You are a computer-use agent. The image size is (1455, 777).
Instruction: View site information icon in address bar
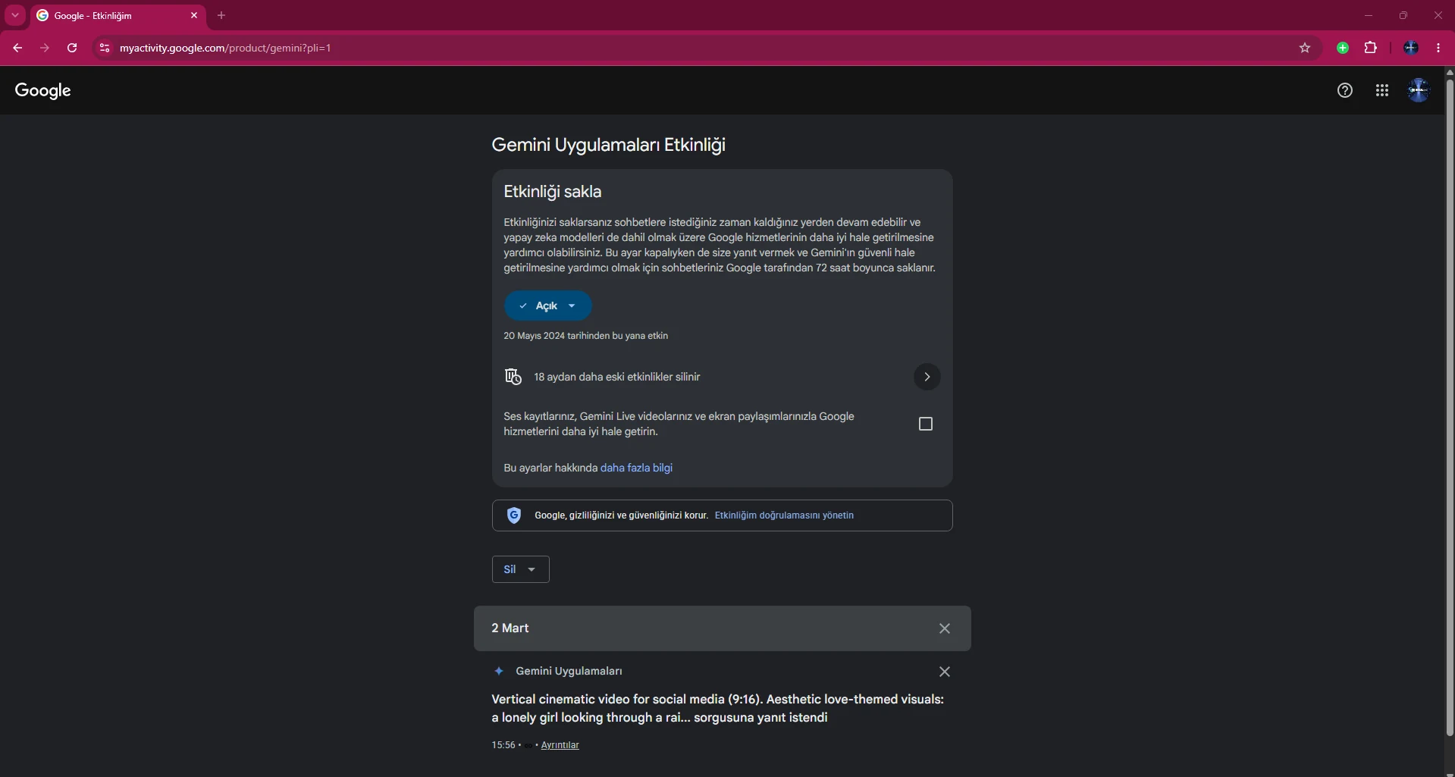click(x=105, y=48)
